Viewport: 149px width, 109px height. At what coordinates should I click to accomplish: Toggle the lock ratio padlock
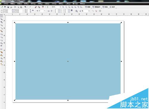[33, 10]
